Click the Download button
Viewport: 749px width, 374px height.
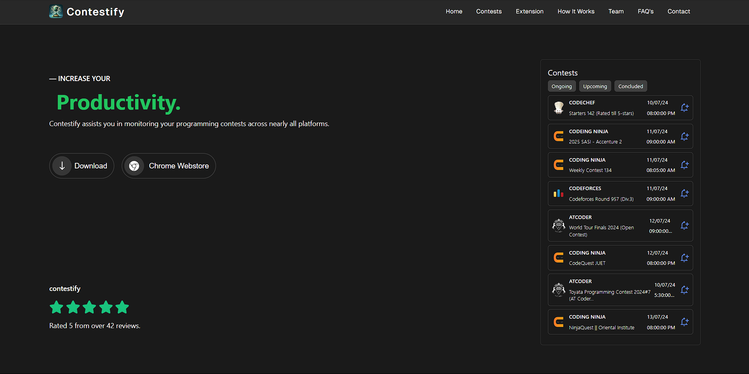(82, 166)
